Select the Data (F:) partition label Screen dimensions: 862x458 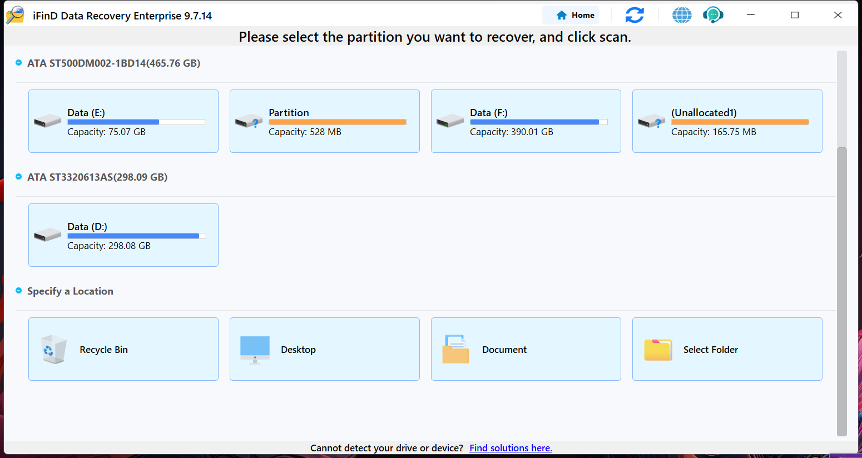(488, 113)
